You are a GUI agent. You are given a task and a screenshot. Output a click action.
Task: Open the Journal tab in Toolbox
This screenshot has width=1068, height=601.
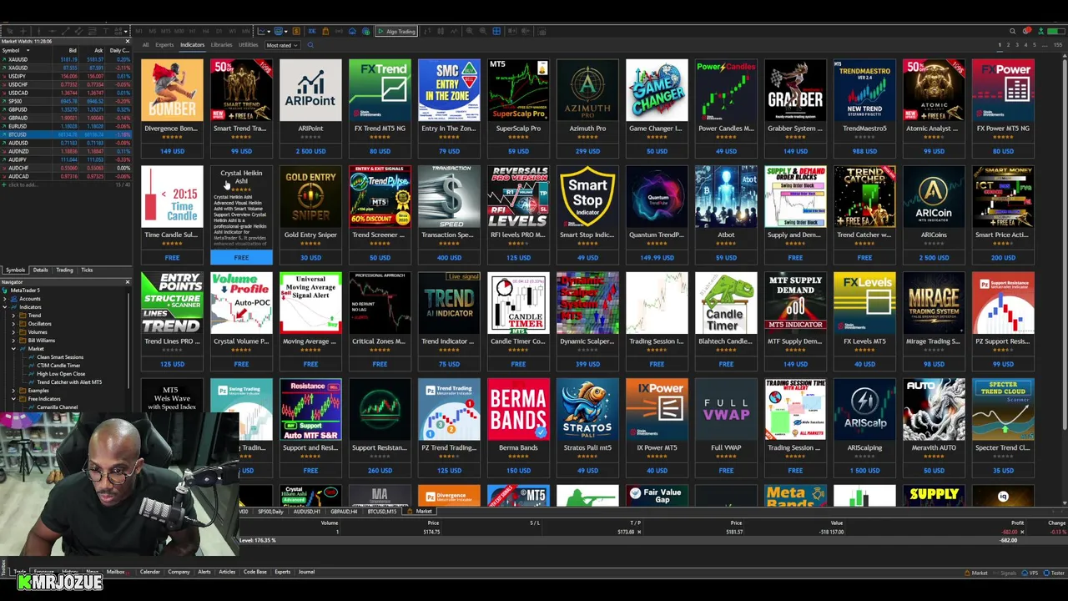pyautogui.click(x=306, y=572)
